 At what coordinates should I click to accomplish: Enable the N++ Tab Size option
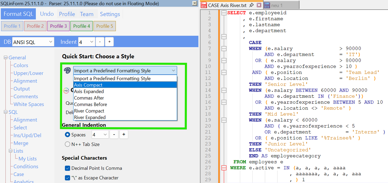coord(67,144)
